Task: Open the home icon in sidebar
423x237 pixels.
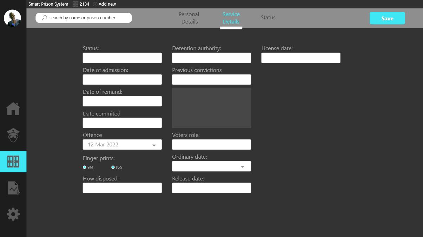Action: (x=13, y=109)
